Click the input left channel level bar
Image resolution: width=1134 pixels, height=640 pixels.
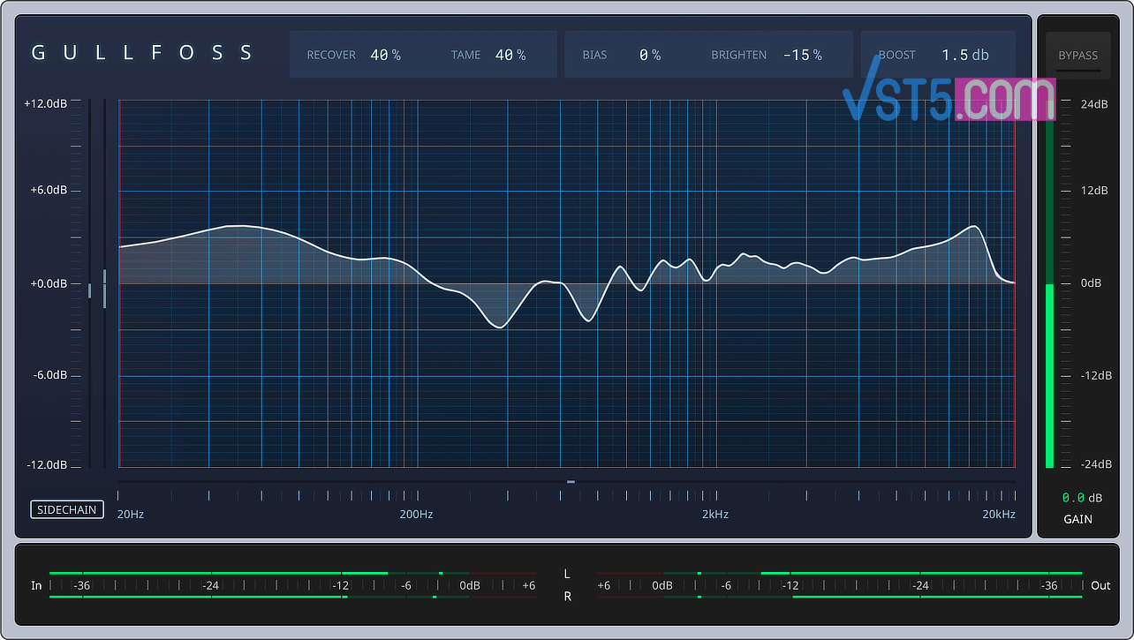[x=292, y=573]
